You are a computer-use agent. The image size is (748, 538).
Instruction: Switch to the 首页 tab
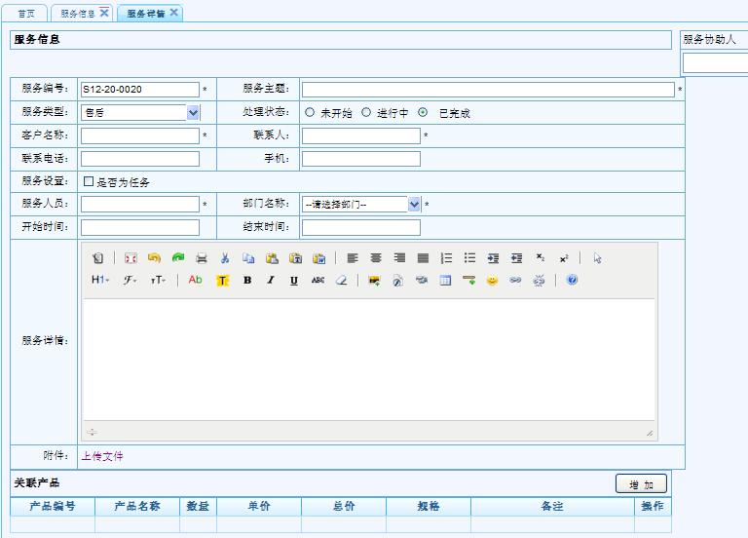26,13
